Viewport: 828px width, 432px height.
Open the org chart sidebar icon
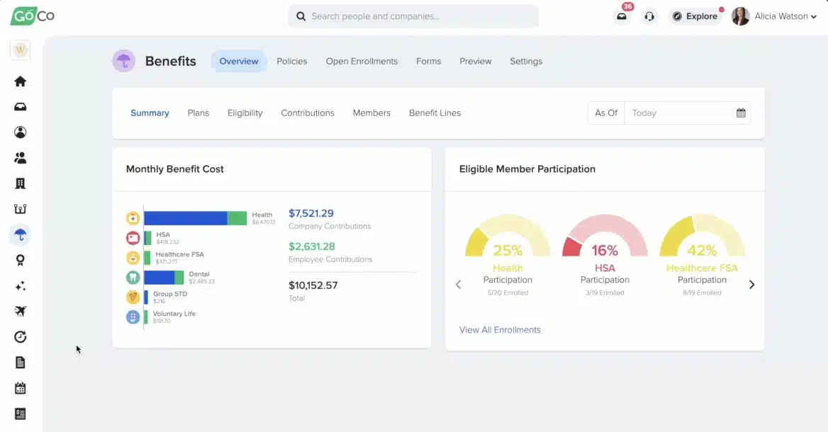20,209
